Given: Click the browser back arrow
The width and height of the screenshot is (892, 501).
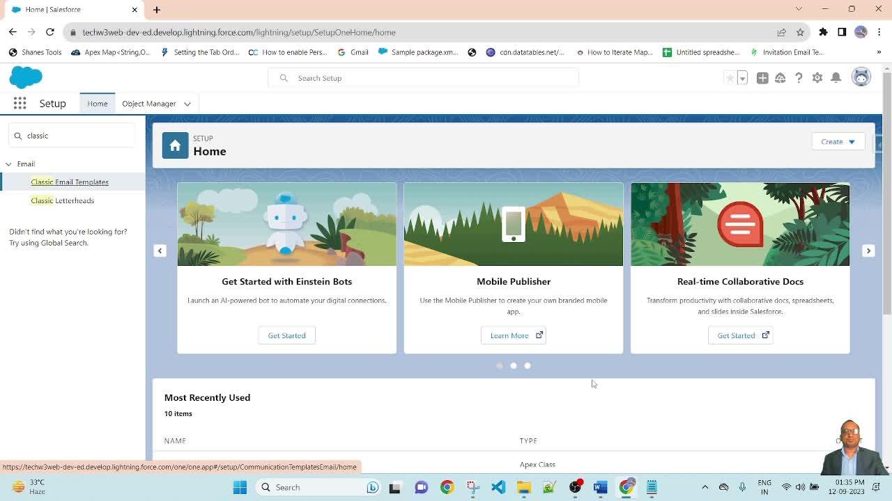Looking at the screenshot, I should point(13,32).
